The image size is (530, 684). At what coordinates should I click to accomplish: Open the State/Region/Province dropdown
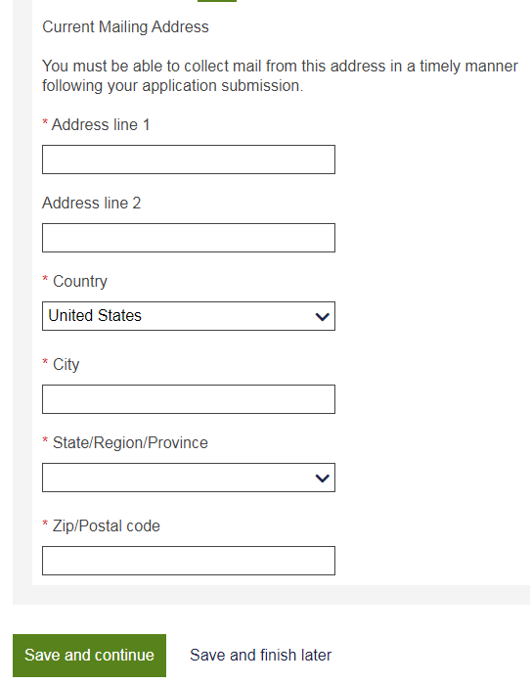pos(189,478)
